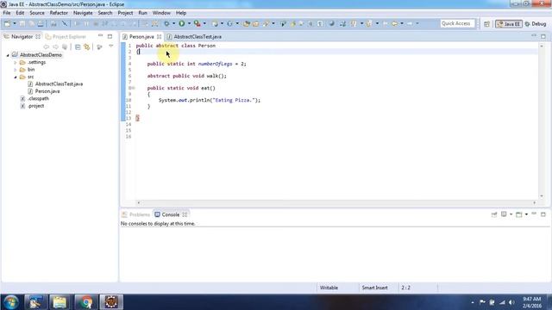This screenshot has width=552, height=310.
Task: Click the editor horizontal scrollbar right arrow
Action: pos(535,202)
